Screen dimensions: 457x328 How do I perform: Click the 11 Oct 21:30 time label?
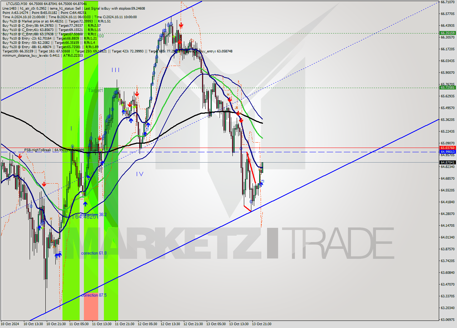125,324
